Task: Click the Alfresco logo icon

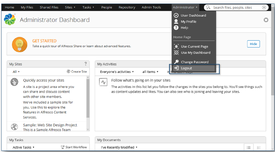Action: tap(10, 20)
